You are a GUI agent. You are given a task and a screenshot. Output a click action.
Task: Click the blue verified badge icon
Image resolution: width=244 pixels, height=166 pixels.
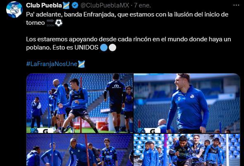(x=75, y=5)
